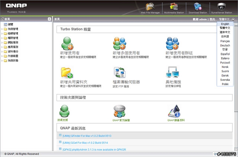
Task: Choose Español from language list
Action: click(225, 54)
